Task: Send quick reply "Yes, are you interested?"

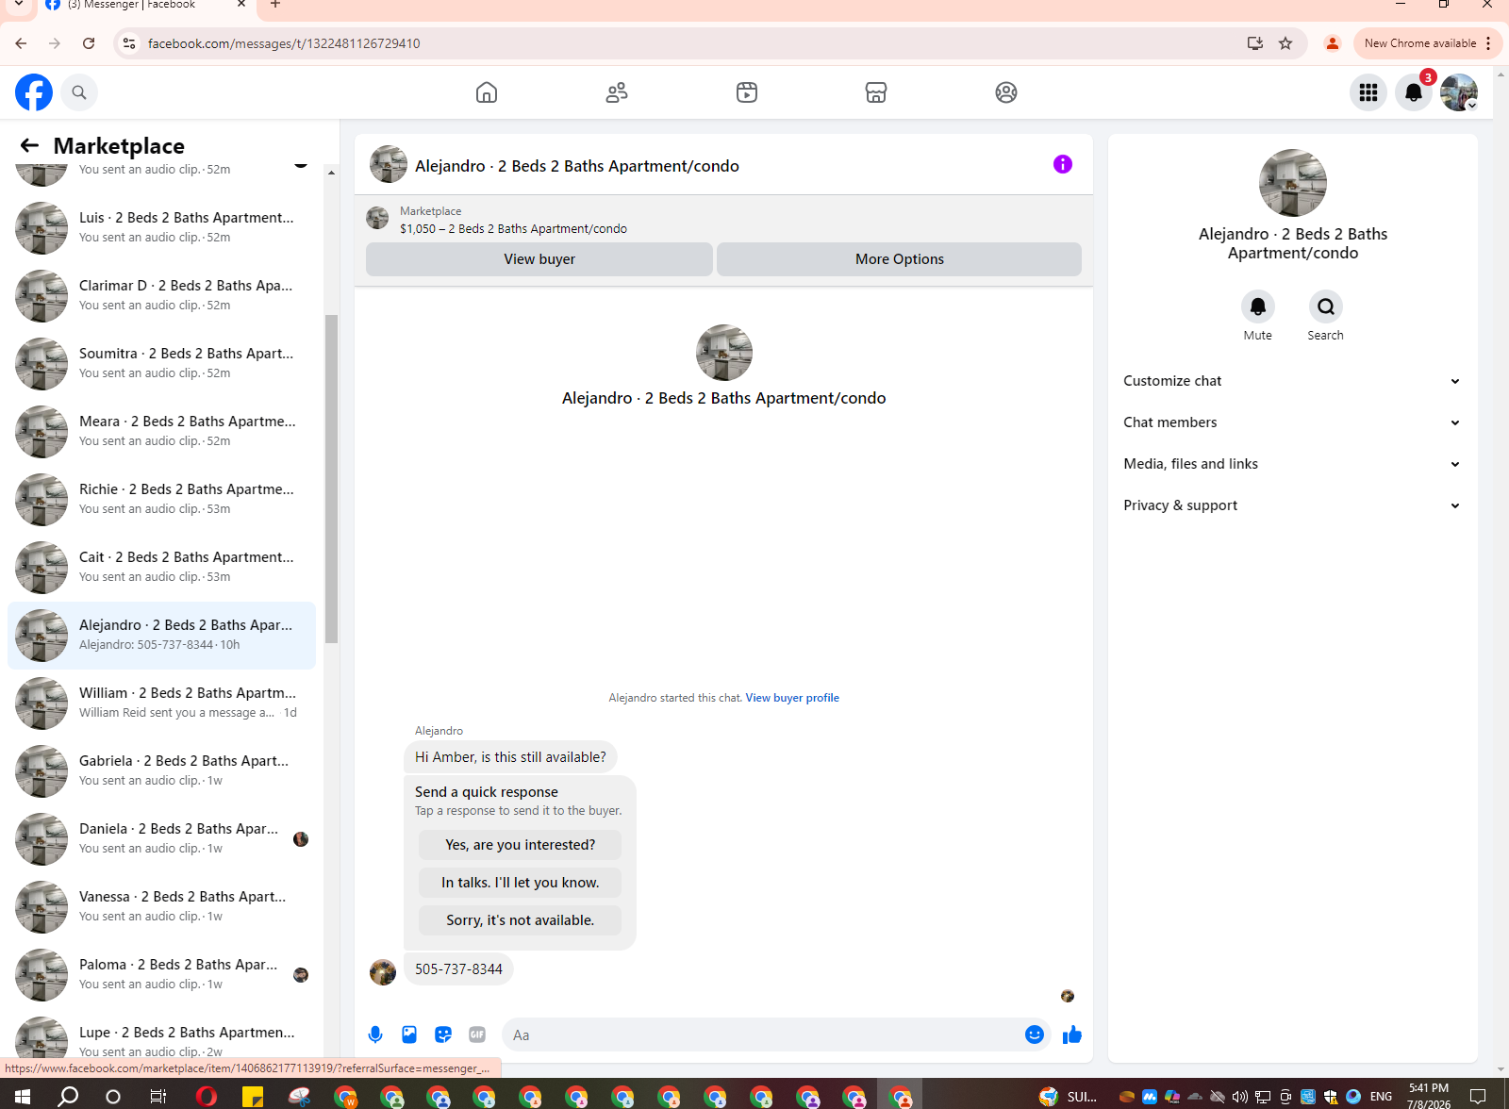Action: pyautogui.click(x=521, y=845)
